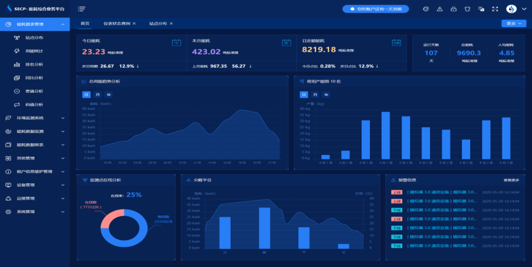Switch to the 首页 tab
The width and height of the screenshot is (532, 267).
click(x=85, y=23)
